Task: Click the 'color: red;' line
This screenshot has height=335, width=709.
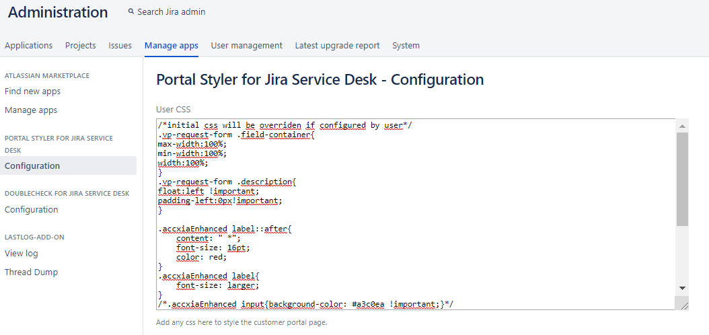Action: (202, 257)
